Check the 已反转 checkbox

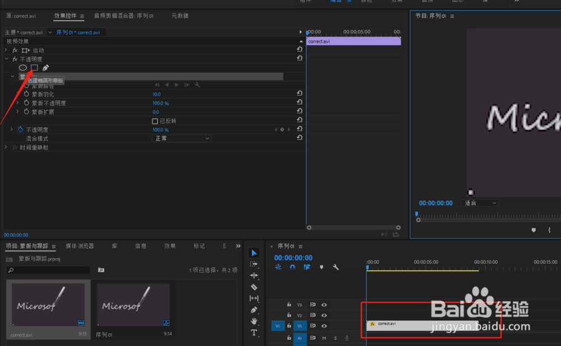(x=155, y=121)
